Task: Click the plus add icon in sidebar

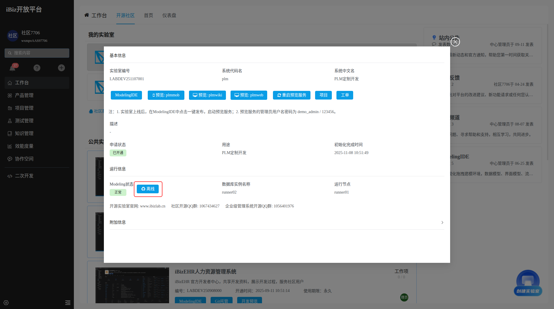Action: coord(61,68)
